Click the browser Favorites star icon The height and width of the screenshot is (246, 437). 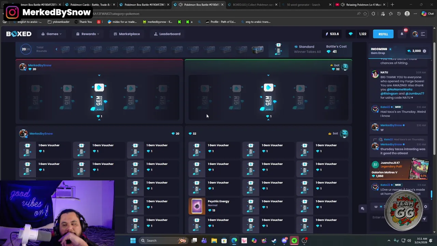(x=365, y=14)
